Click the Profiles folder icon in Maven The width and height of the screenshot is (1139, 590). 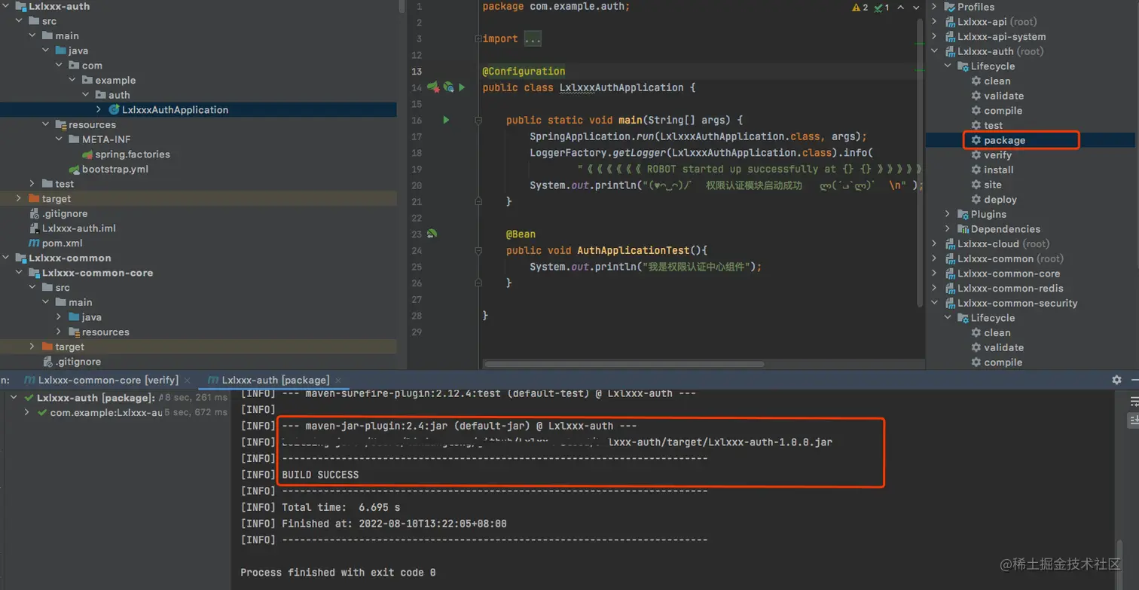(949, 7)
